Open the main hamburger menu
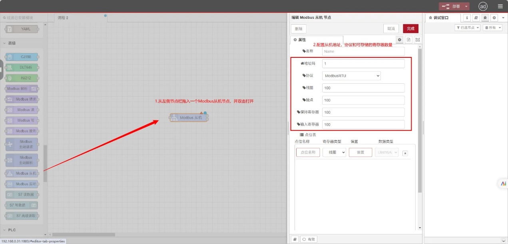The height and width of the screenshot is (244, 508). point(500,6)
